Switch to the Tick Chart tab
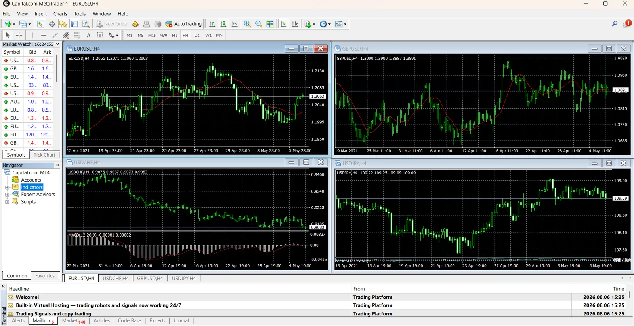 (44, 155)
